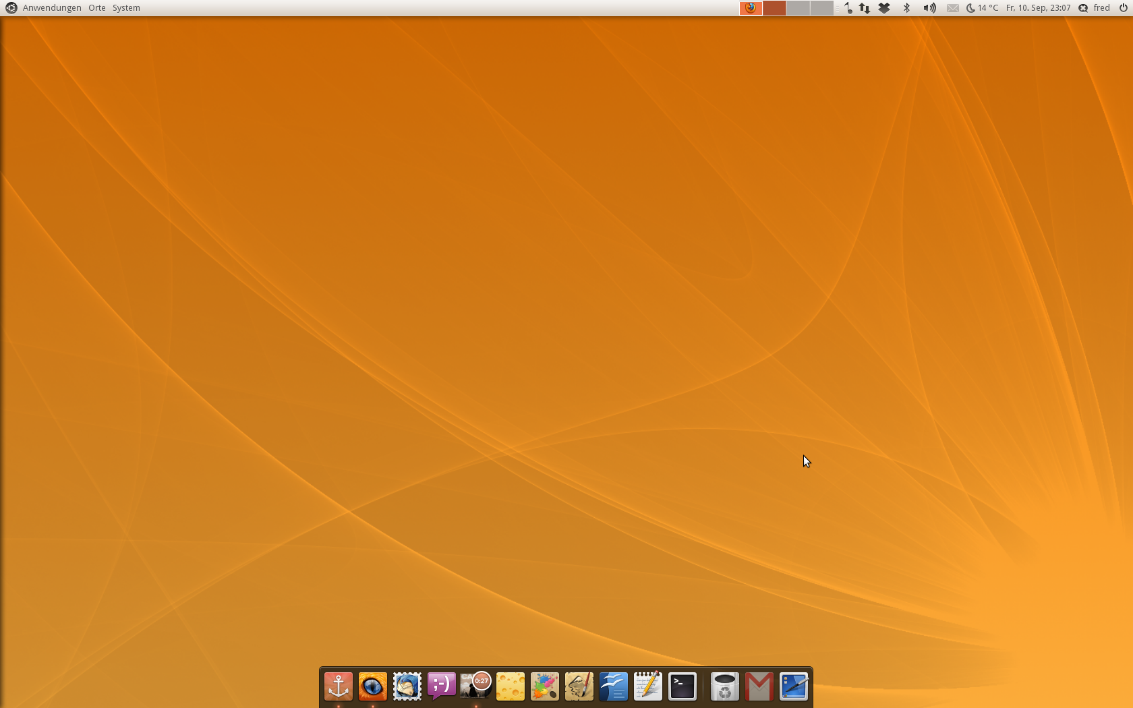This screenshot has height=708, width=1133.
Task: Open the power session menu
Action: coord(1123,8)
